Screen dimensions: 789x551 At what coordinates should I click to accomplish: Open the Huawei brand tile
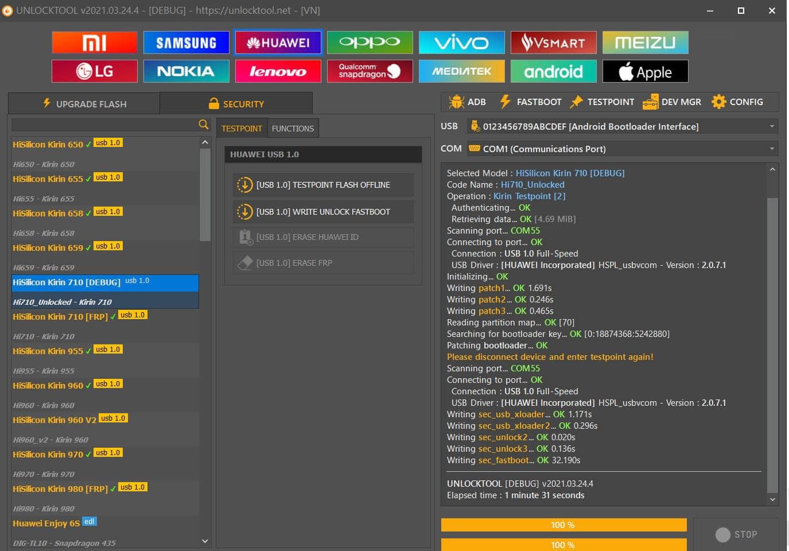click(x=278, y=42)
